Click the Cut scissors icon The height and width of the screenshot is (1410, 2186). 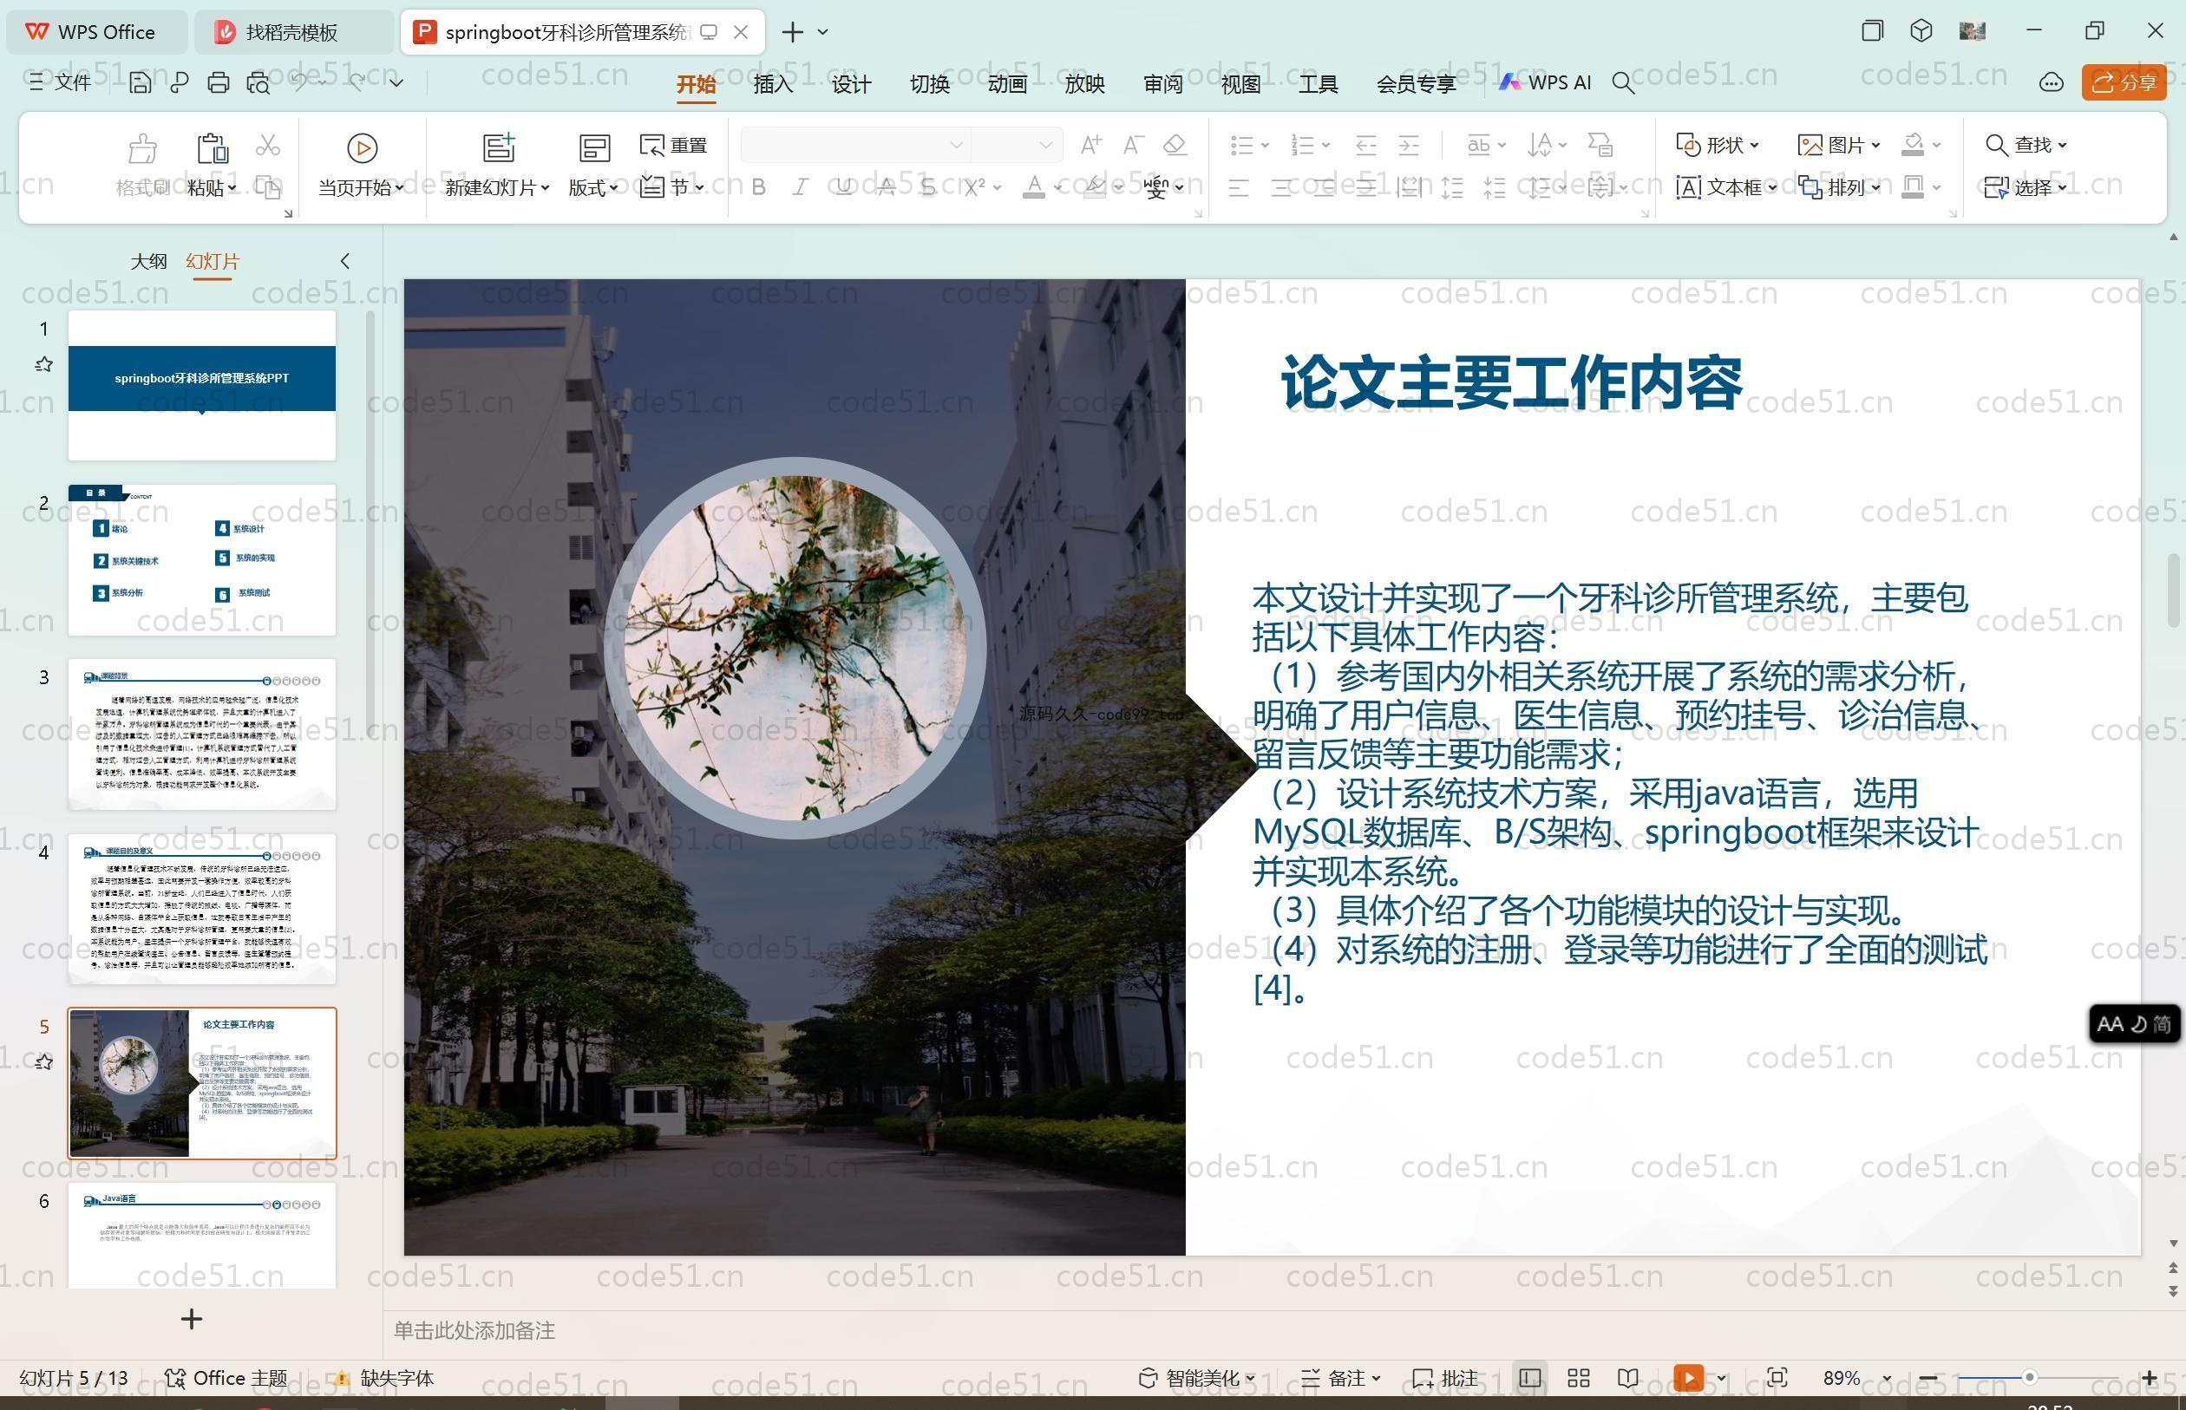pyautogui.click(x=267, y=146)
